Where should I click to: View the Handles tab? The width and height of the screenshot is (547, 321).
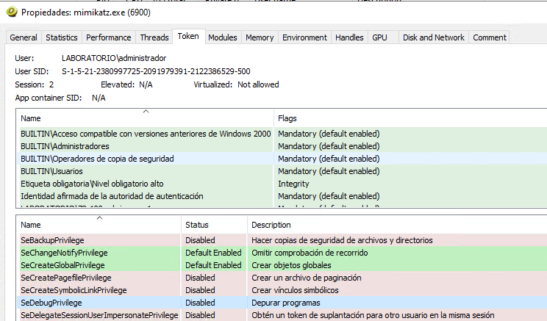(x=349, y=37)
